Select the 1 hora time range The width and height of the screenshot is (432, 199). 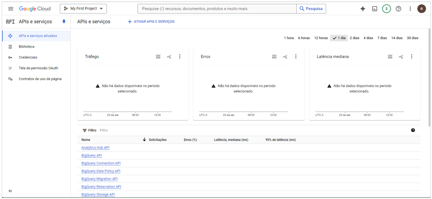[x=289, y=38]
